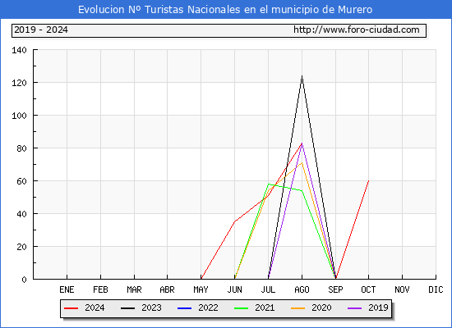Click the chart title about Murero

pyautogui.click(x=225, y=10)
